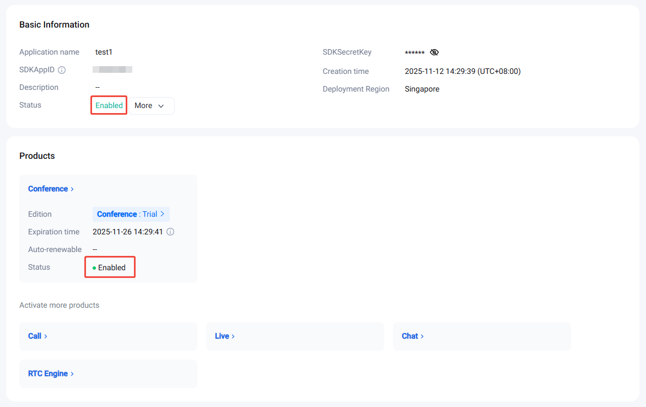Open the More dropdown next to Status

pyautogui.click(x=150, y=106)
